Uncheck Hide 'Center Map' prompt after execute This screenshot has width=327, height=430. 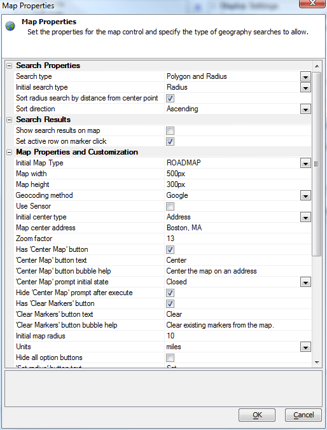pos(170,293)
